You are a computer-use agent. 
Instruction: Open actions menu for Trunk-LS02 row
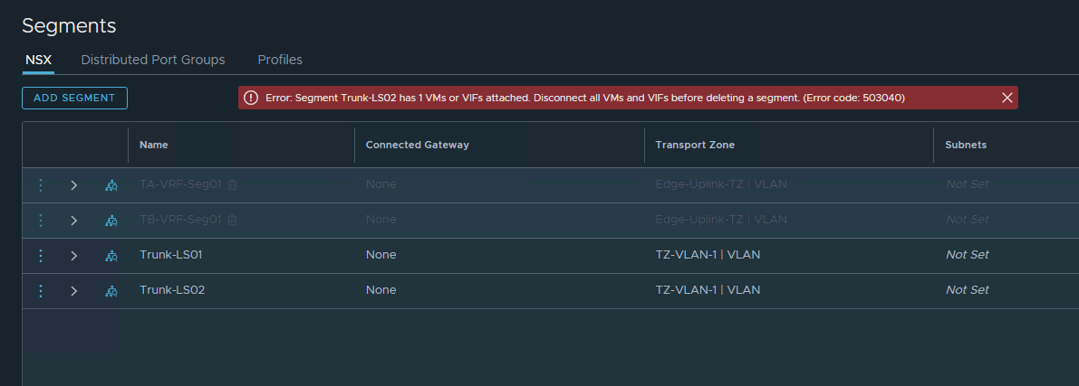click(40, 290)
